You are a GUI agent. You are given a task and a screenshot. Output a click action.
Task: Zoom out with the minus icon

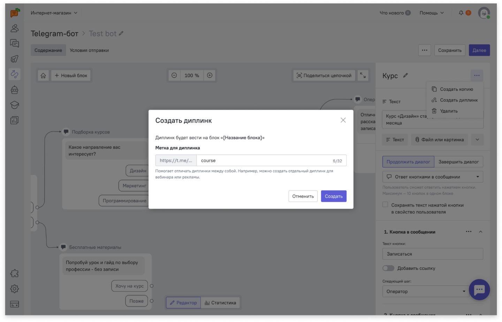(174, 76)
